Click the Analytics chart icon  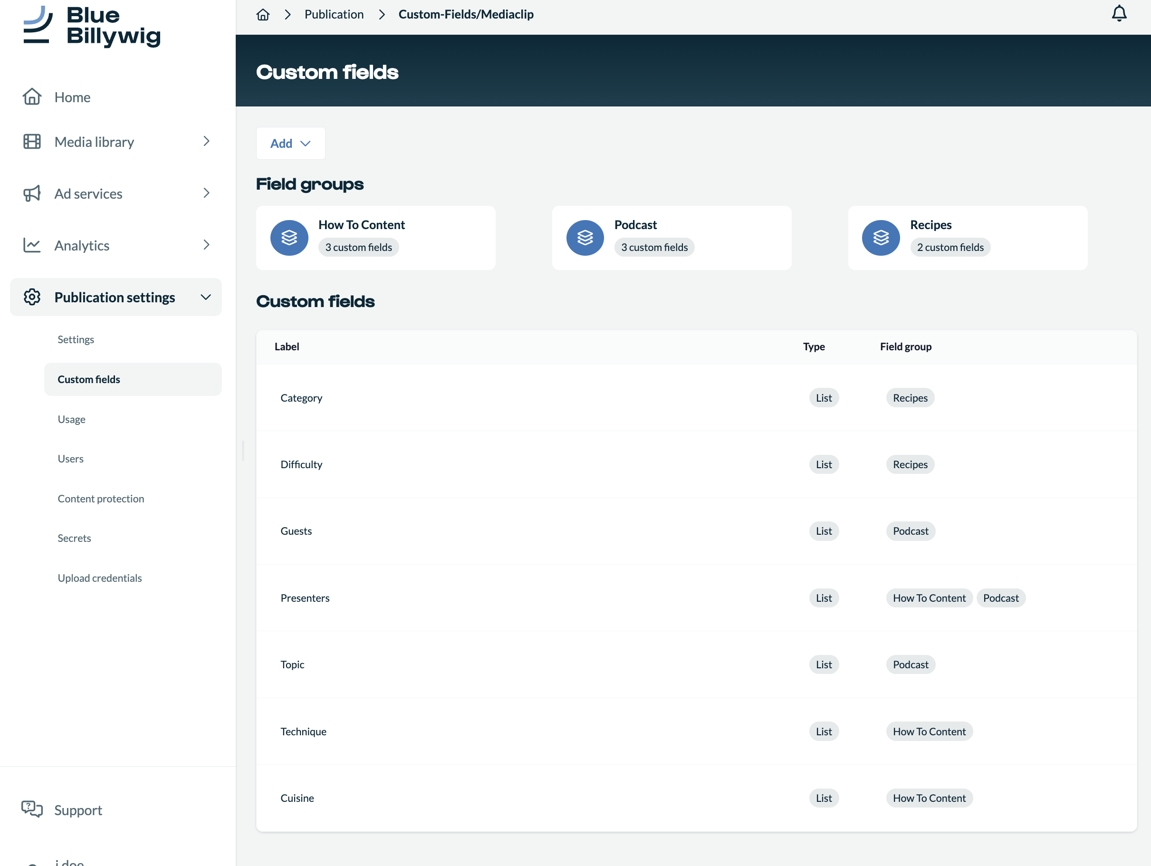32,245
